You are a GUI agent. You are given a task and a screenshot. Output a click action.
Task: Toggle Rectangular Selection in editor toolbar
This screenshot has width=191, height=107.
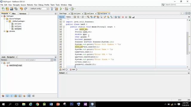[x=101, y=17]
